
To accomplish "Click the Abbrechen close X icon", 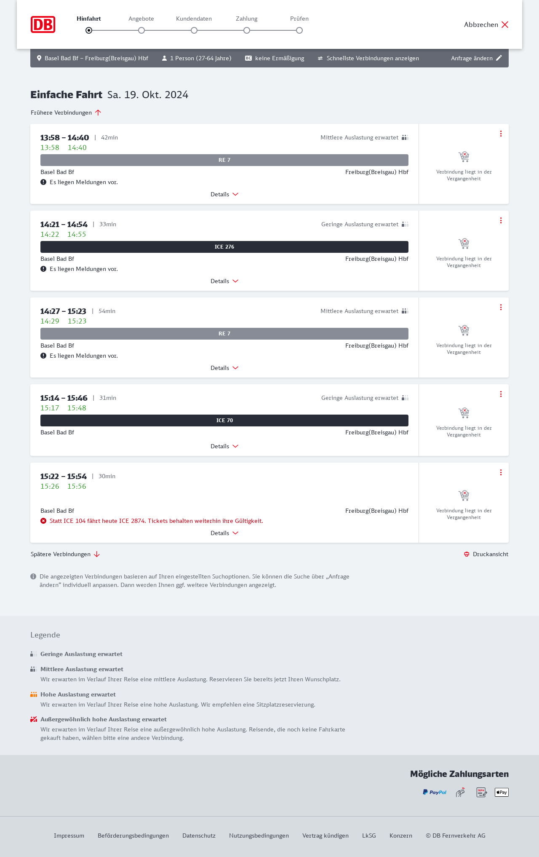I will pos(505,24).
